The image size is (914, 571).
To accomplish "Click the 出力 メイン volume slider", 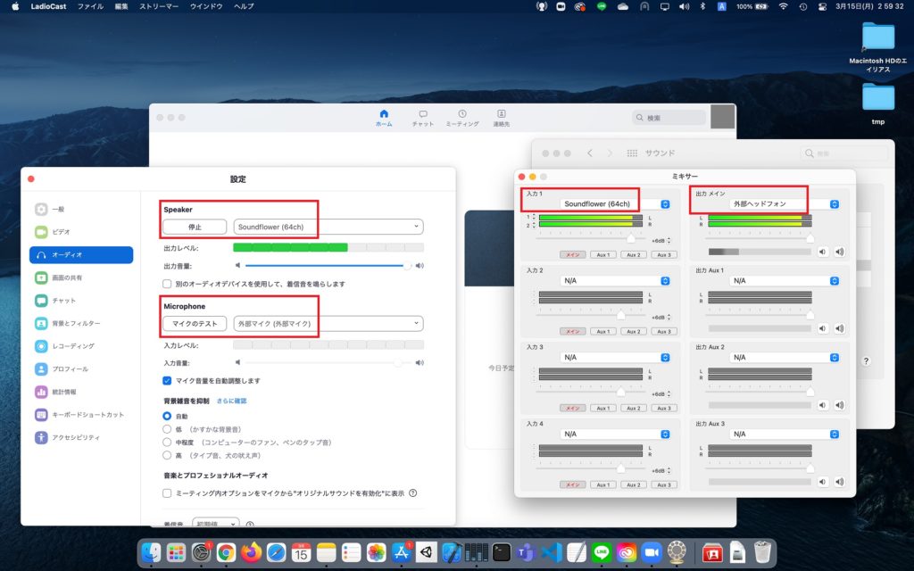I will point(760,239).
